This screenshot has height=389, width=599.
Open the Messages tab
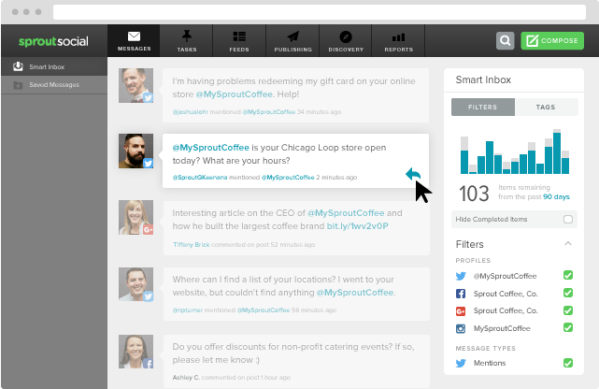(x=134, y=41)
